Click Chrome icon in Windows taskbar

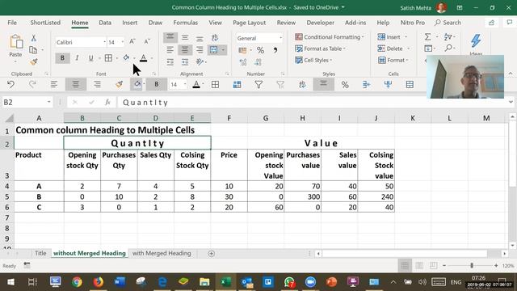point(77,282)
